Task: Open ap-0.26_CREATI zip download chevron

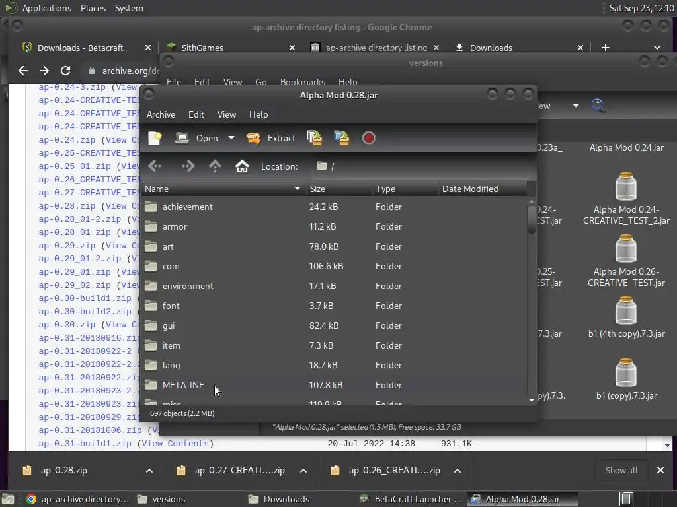Action: (458, 470)
